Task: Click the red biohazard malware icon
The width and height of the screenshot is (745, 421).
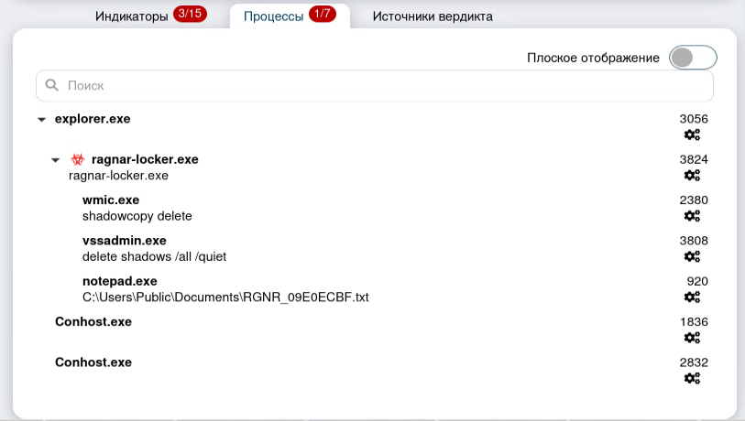Action: tap(78, 159)
